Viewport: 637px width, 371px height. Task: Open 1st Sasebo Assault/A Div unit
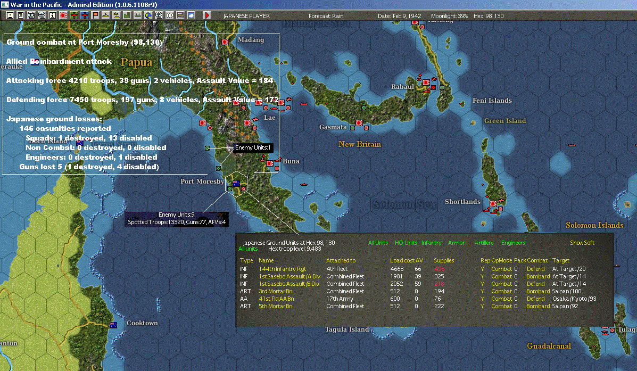[x=289, y=276]
